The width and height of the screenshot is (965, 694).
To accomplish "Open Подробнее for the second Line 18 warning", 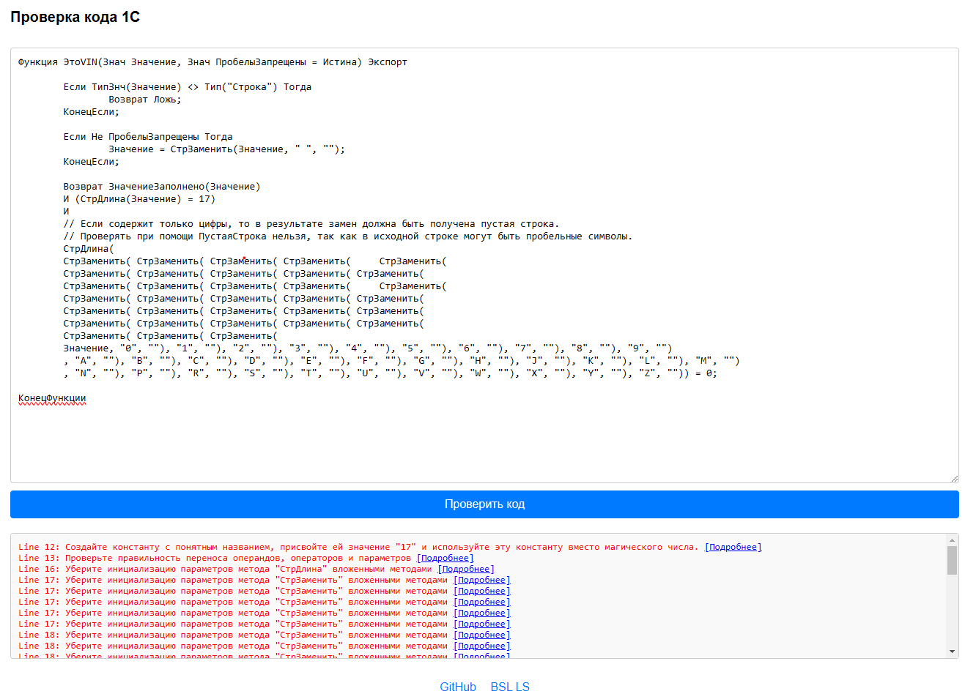I will [x=481, y=646].
